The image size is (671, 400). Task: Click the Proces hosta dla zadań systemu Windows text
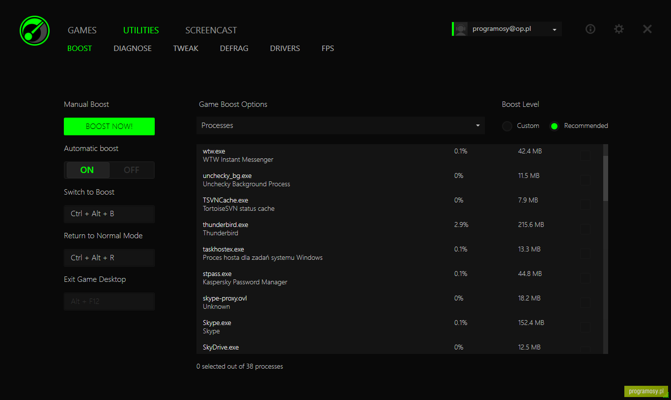[263, 258]
